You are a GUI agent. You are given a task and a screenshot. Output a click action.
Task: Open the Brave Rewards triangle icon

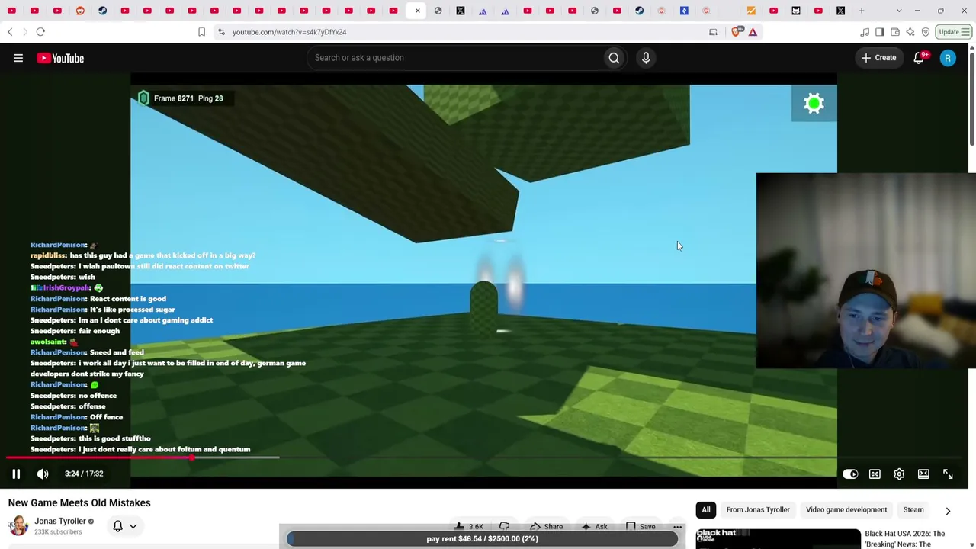click(753, 32)
